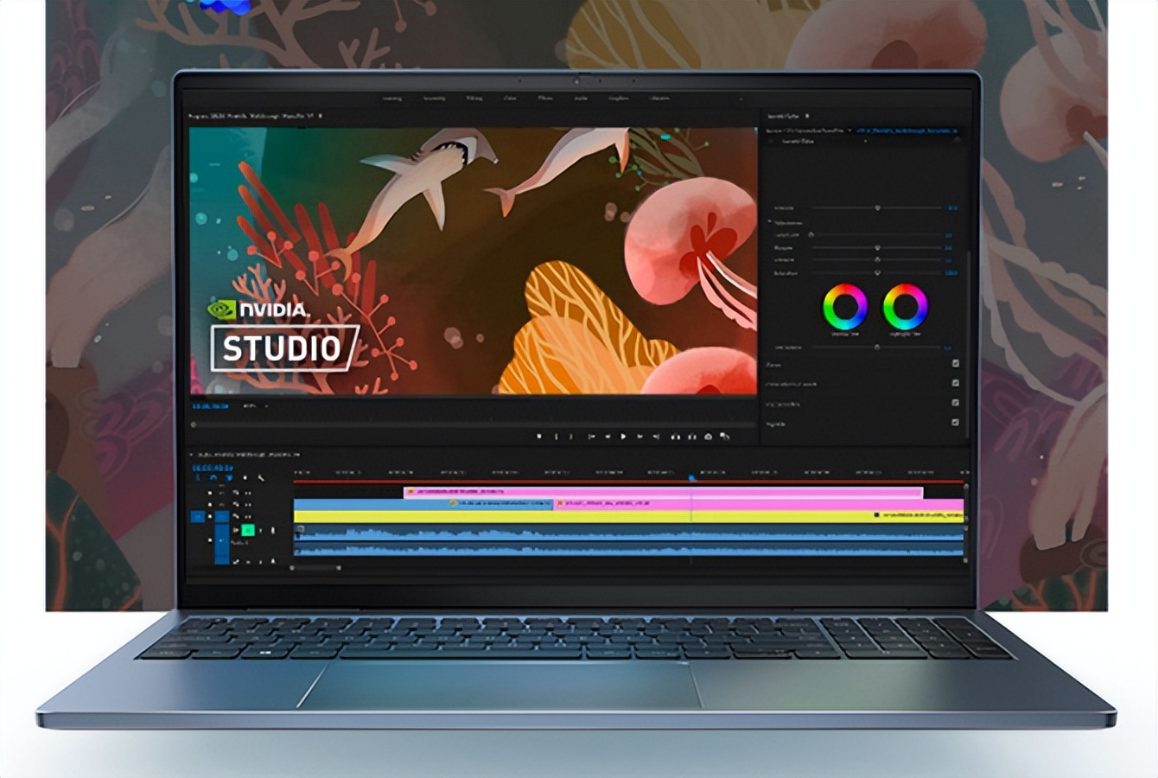Jump to the In point in Program Monitor

(x=591, y=437)
